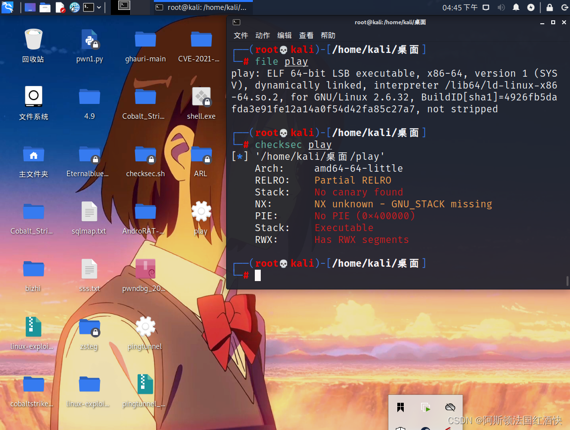570x430 pixels.
Task: Select the checksec.sh desktop icon
Action: (145, 161)
